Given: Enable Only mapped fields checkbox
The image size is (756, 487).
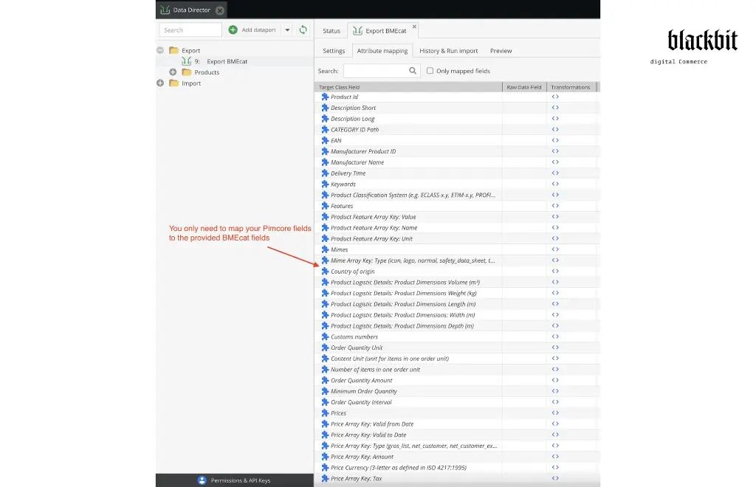Looking at the screenshot, I should click(430, 71).
